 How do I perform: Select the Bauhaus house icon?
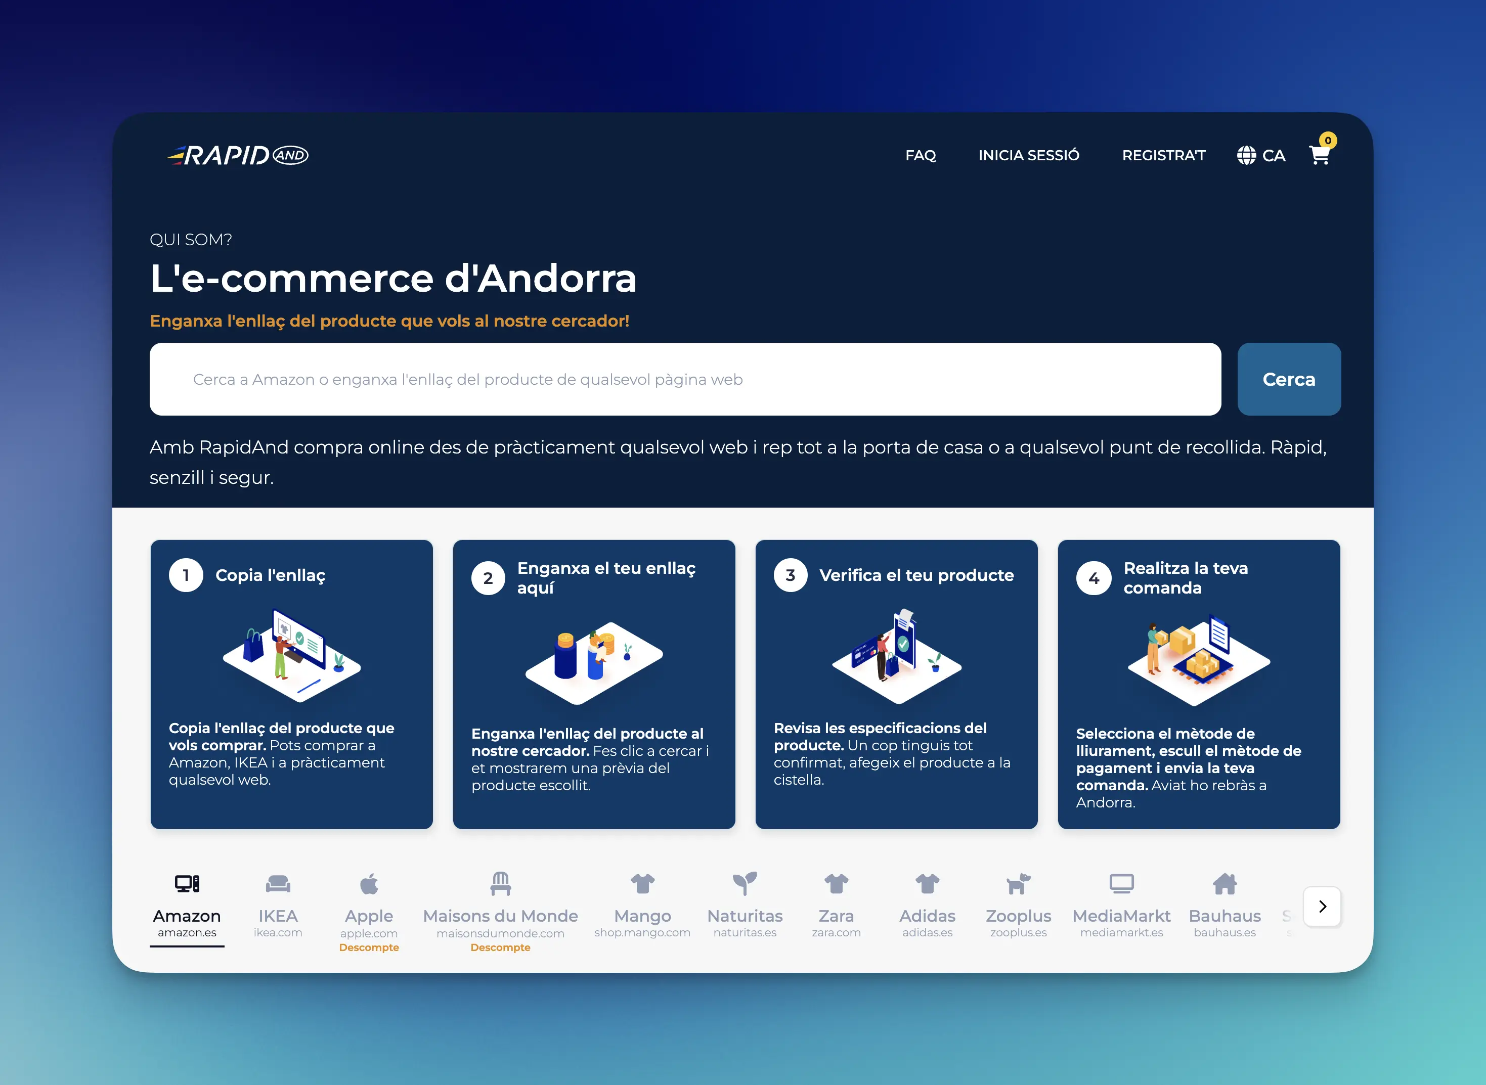point(1225,883)
